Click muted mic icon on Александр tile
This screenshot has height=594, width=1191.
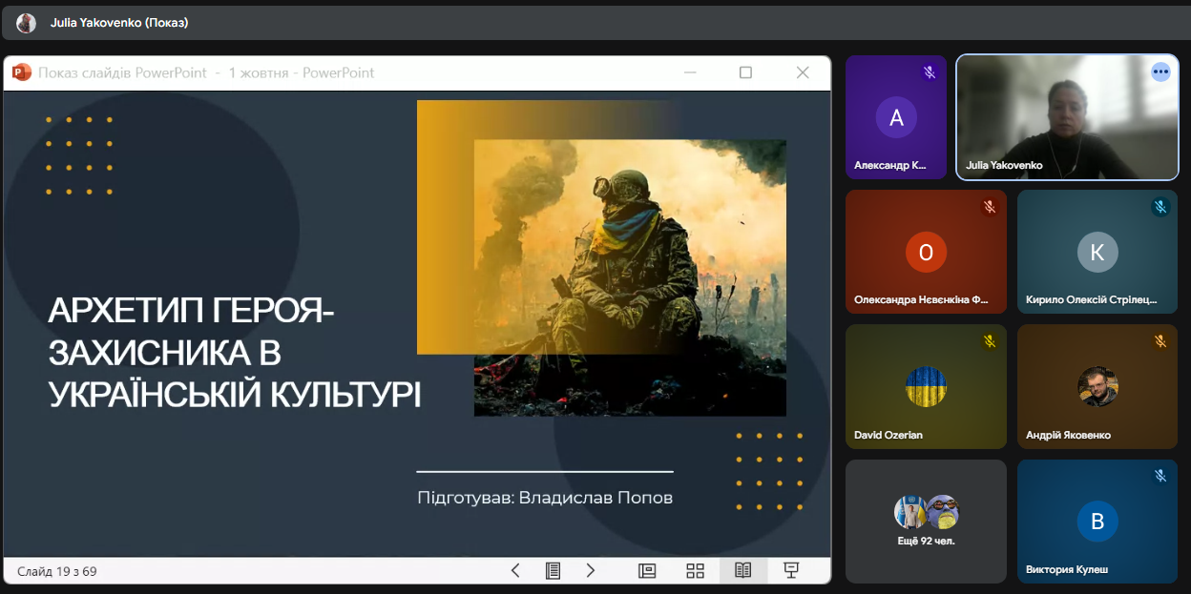pos(929,72)
